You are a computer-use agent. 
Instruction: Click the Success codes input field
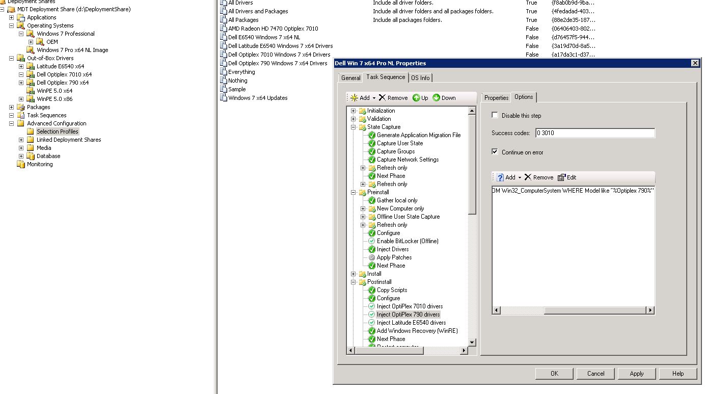pos(594,133)
